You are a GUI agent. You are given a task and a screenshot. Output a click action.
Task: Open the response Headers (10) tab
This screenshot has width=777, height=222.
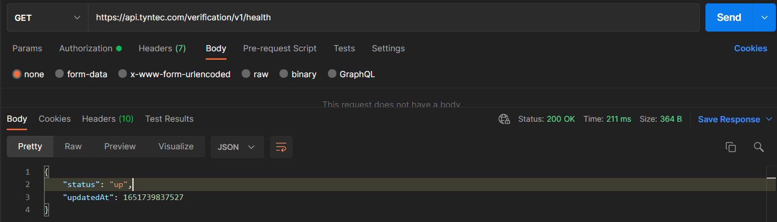108,119
